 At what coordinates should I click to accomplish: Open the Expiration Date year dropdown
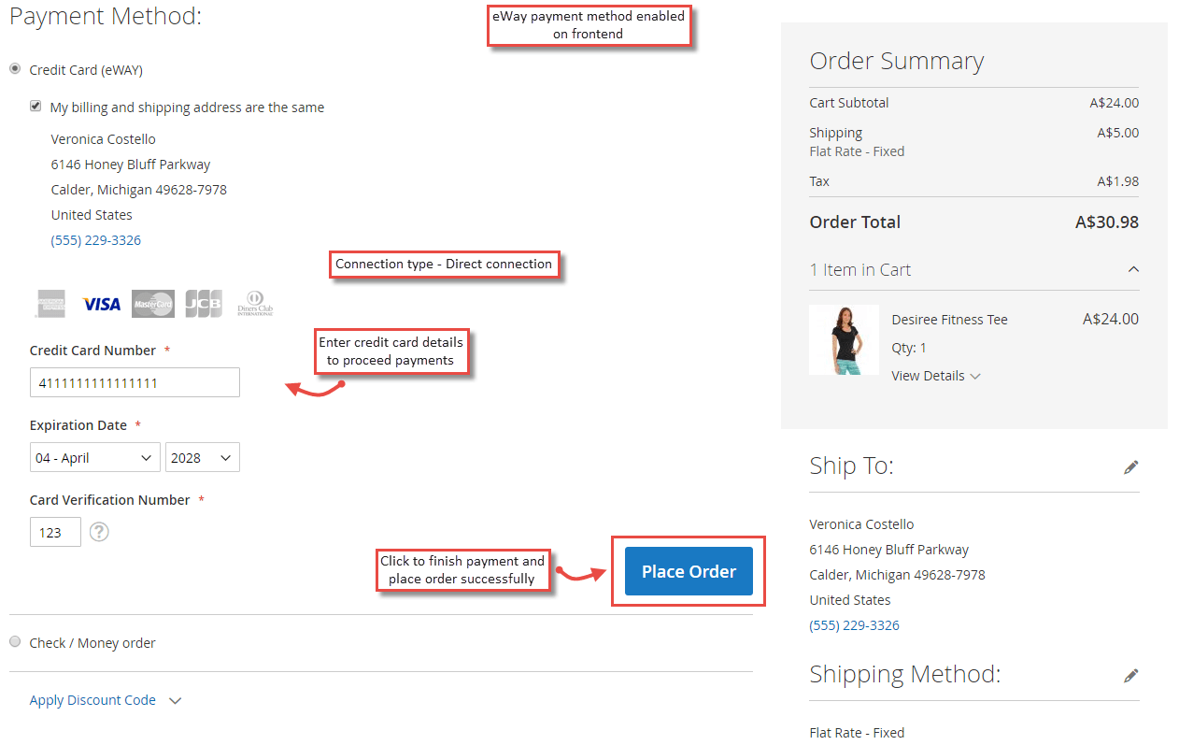point(202,457)
